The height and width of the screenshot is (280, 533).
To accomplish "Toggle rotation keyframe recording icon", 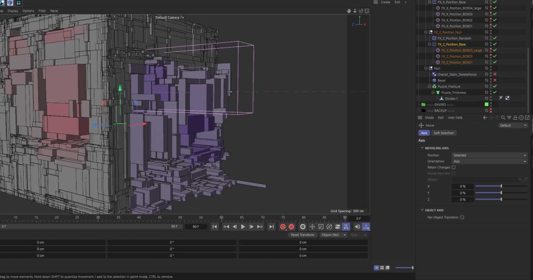I will click(329, 227).
